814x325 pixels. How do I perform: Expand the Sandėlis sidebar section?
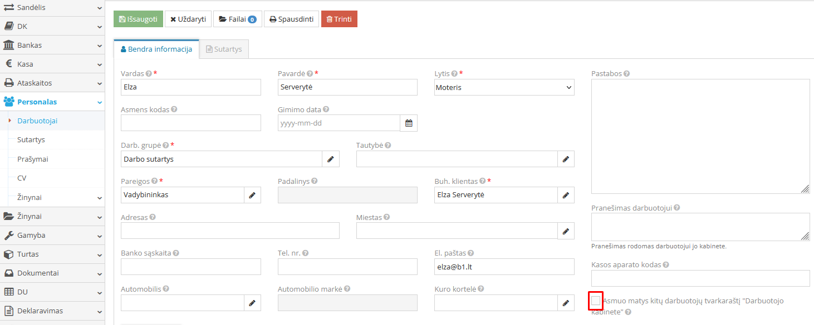click(x=52, y=8)
